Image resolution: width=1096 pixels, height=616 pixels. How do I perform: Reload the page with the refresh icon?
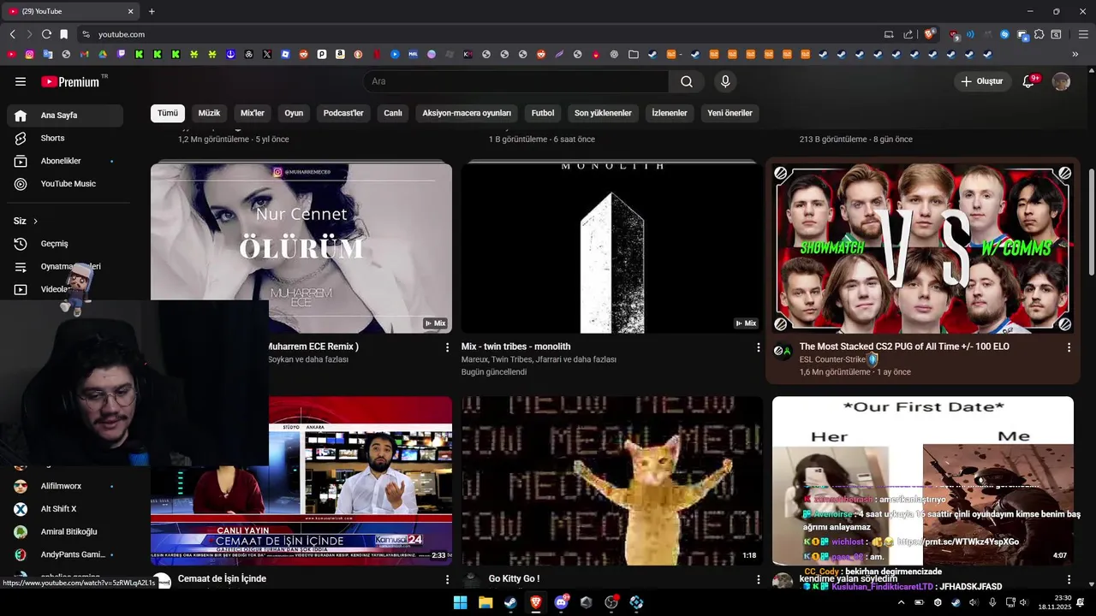(x=46, y=34)
